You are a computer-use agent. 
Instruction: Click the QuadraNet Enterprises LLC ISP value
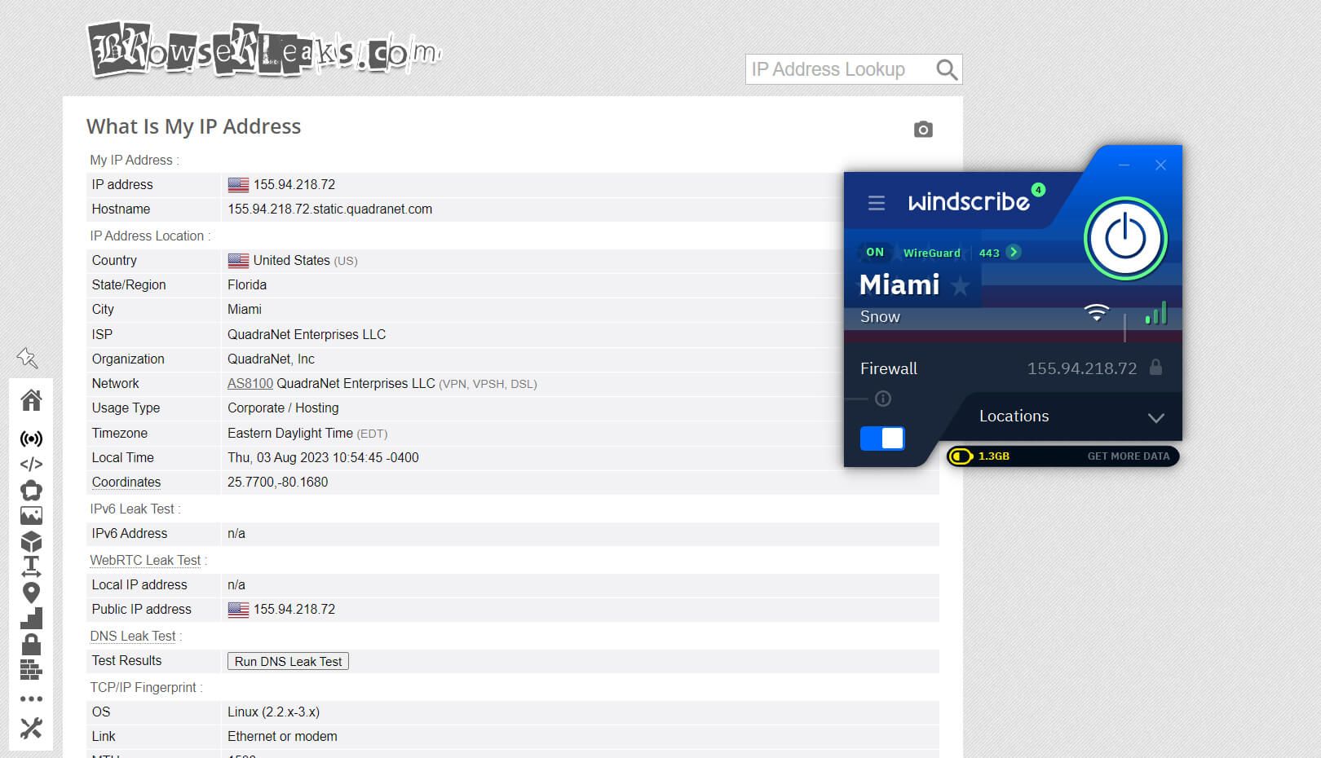coord(307,334)
